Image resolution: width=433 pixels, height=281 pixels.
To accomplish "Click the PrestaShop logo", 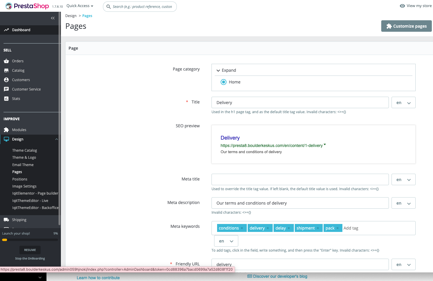I will coord(27,6).
